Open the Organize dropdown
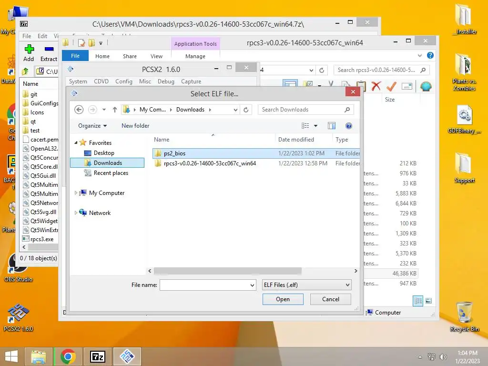 pyautogui.click(x=92, y=126)
